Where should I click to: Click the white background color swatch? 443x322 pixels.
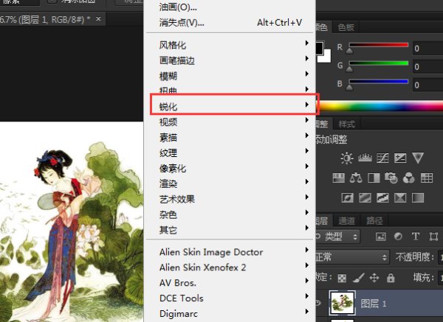(x=326, y=57)
